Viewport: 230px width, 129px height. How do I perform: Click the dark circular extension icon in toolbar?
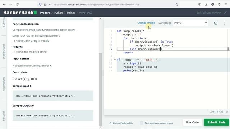[213, 4]
